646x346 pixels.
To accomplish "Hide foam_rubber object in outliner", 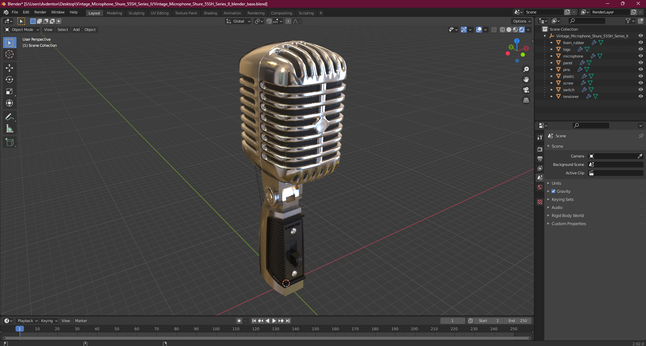I will 641,42.
